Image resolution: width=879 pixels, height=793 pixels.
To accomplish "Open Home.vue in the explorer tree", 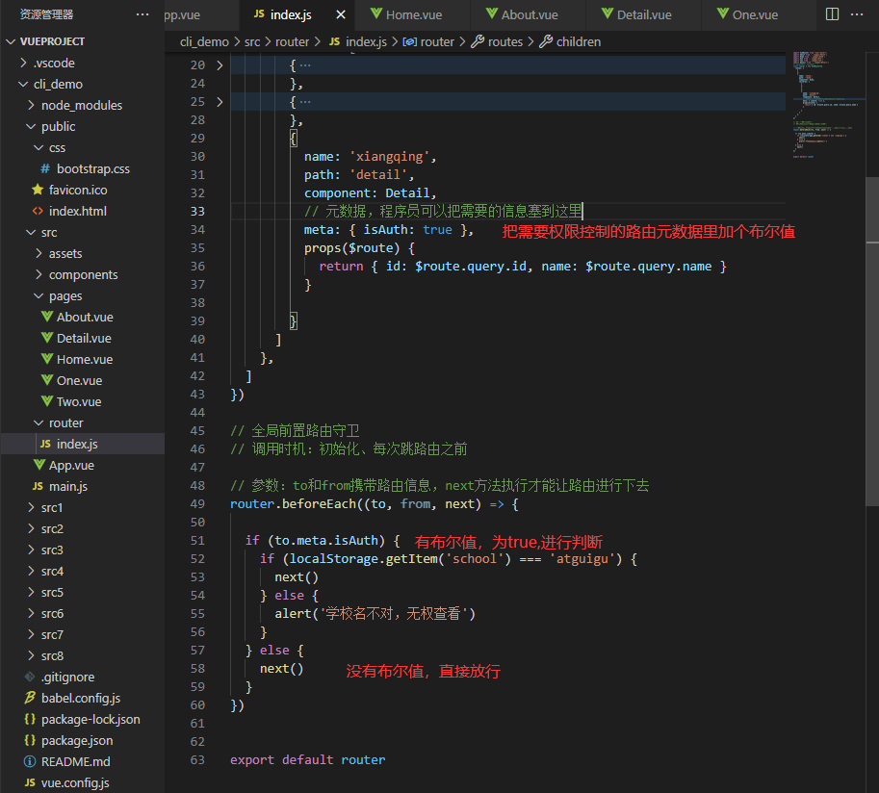I will pyautogui.click(x=83, y=359).
